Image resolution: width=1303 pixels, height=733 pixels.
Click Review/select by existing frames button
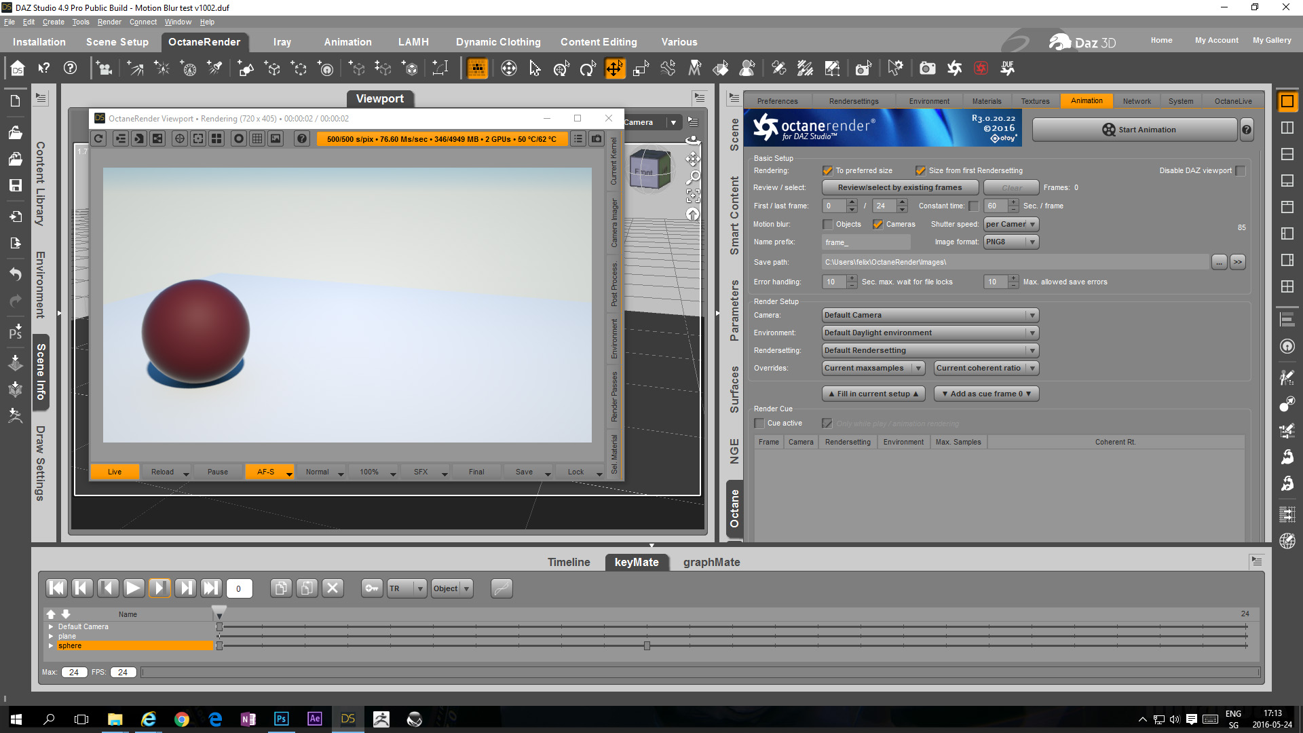tap(899, 188)
